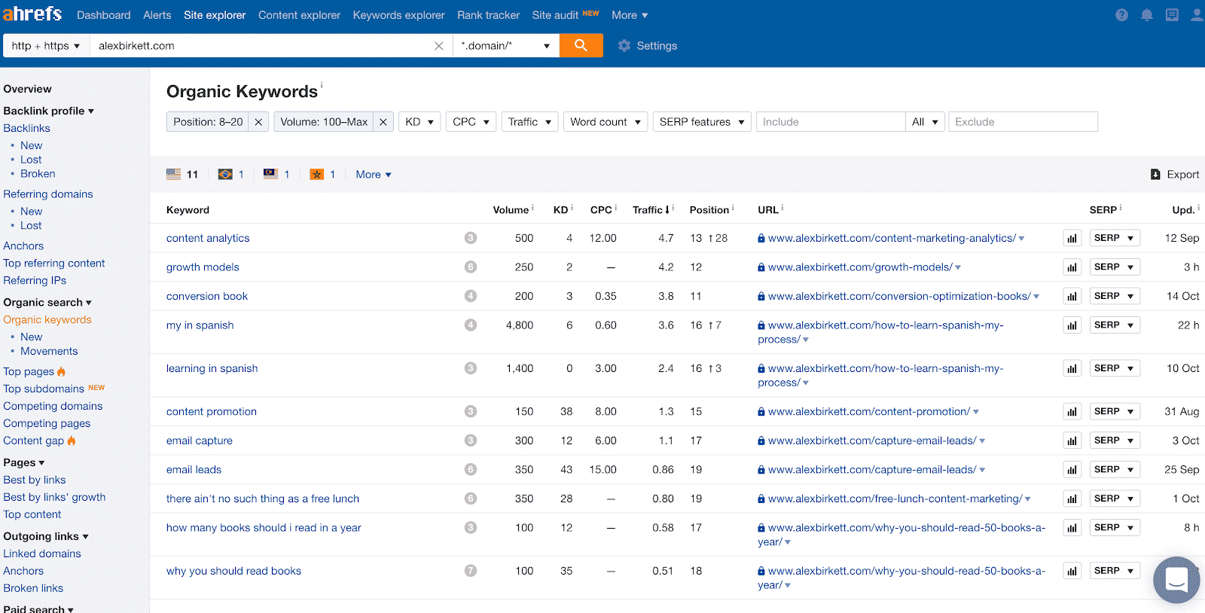Click chart icon for content analytics row

(1072, 239)
